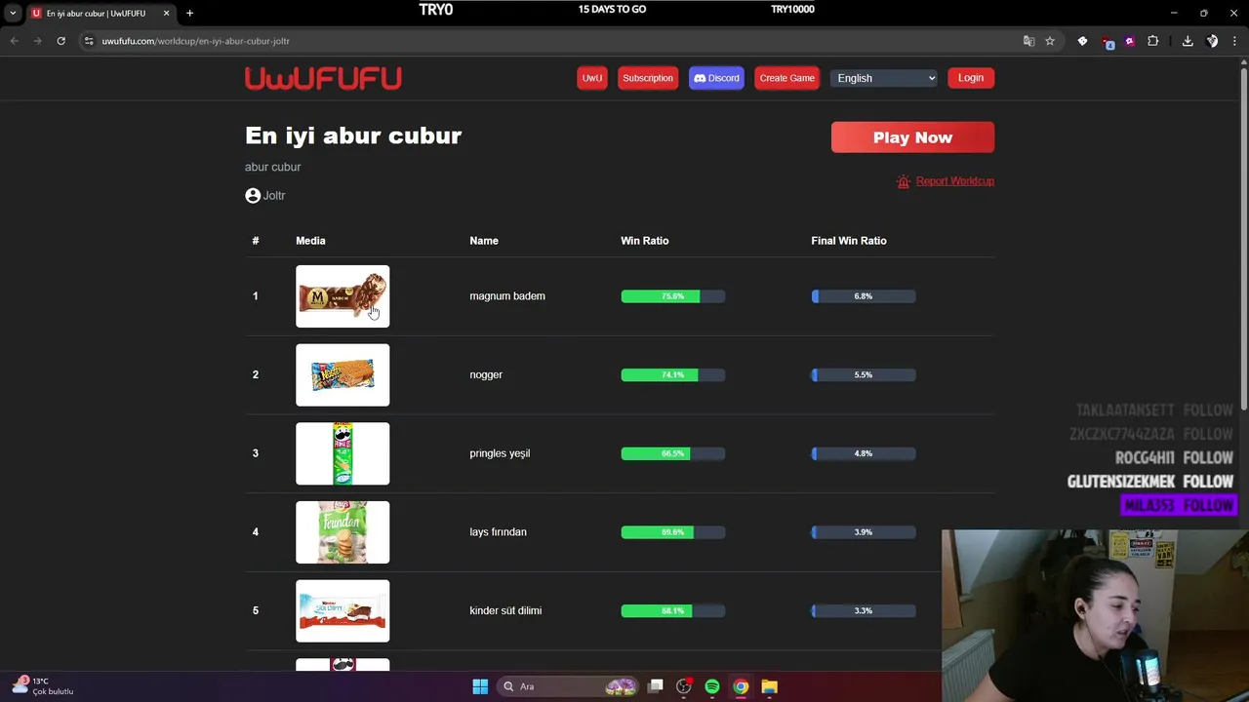
Task: Open the extensions puzzle icon
Action: coord(1153,41)
